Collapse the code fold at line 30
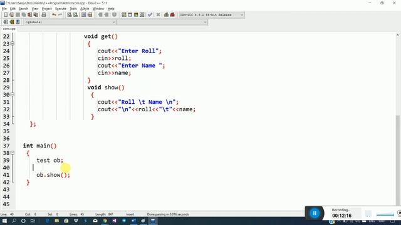Image resolution: width=401 pixels, height=225 pixels. pyautogui.click(x=13, y=94)
